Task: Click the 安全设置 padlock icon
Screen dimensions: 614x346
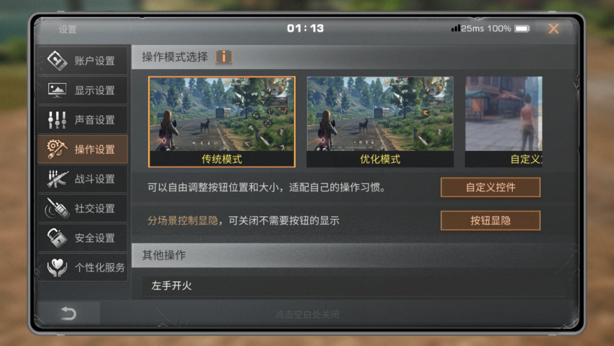Action: pyautogui.click(x=57, y=238)
